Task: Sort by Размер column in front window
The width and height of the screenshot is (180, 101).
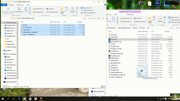Action: pyautogui.click(x=79, y=22)
